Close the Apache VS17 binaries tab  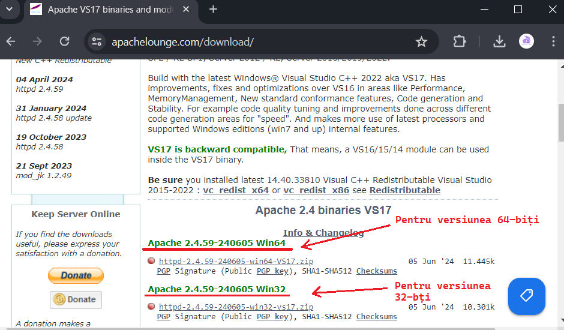click(x=186, y=10)
